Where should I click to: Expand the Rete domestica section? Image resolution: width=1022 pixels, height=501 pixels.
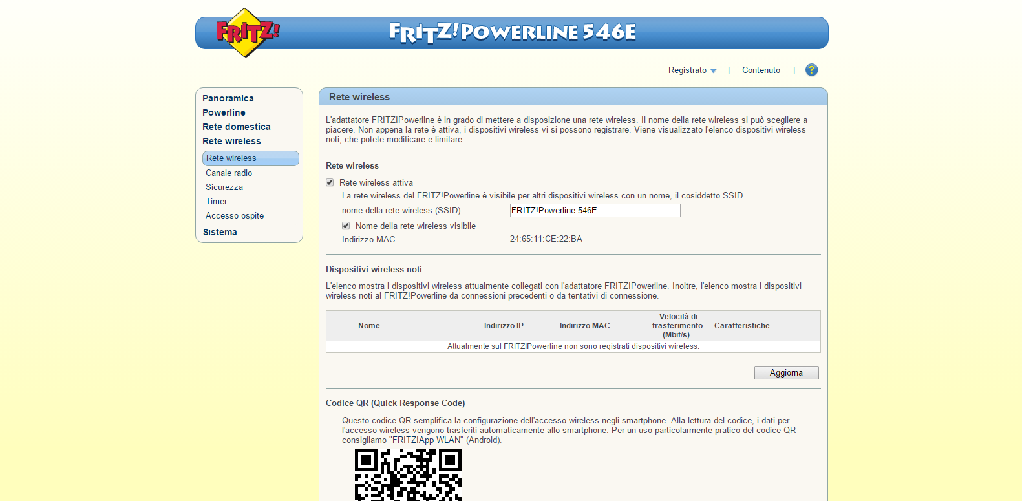click(236, 127)
